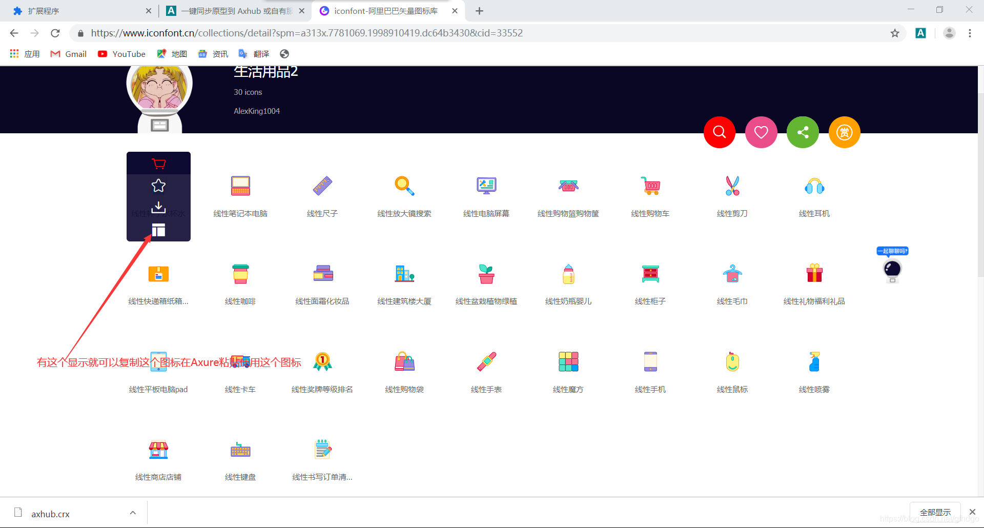Select the 线性放大镜搜索 magnifier icon
The height and width of the screenshot is (528, 984).
point(404,186)
